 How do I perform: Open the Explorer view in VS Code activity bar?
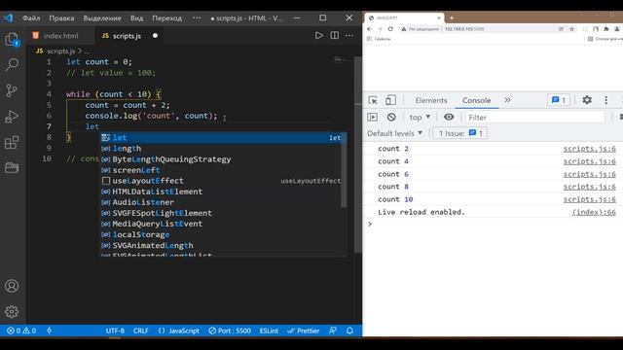12,40
